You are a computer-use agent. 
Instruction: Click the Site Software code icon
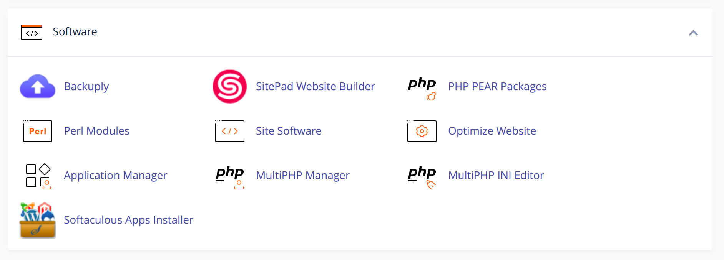point(230,131)
